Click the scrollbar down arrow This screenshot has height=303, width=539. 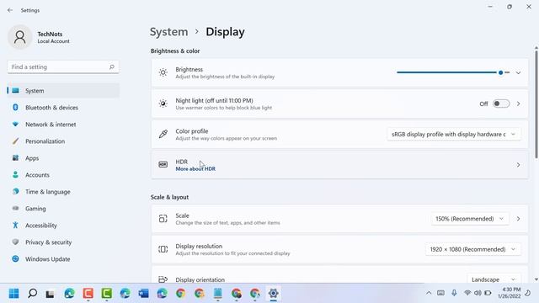click(536, 279)
